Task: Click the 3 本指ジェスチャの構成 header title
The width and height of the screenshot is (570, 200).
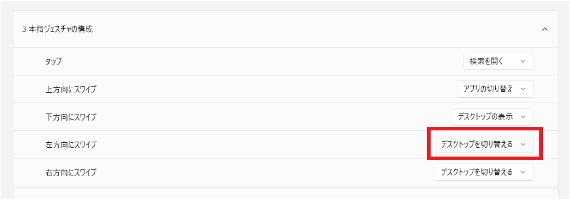Action: 57,29
